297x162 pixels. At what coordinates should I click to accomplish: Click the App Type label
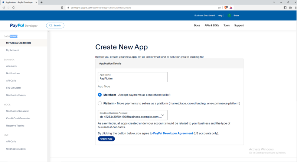click(x=104, y=87)
